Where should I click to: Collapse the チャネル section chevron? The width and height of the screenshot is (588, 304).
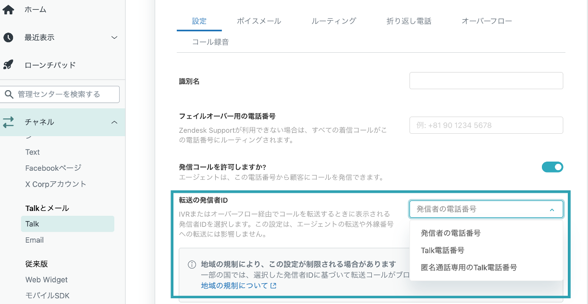[x=114, y=122]
